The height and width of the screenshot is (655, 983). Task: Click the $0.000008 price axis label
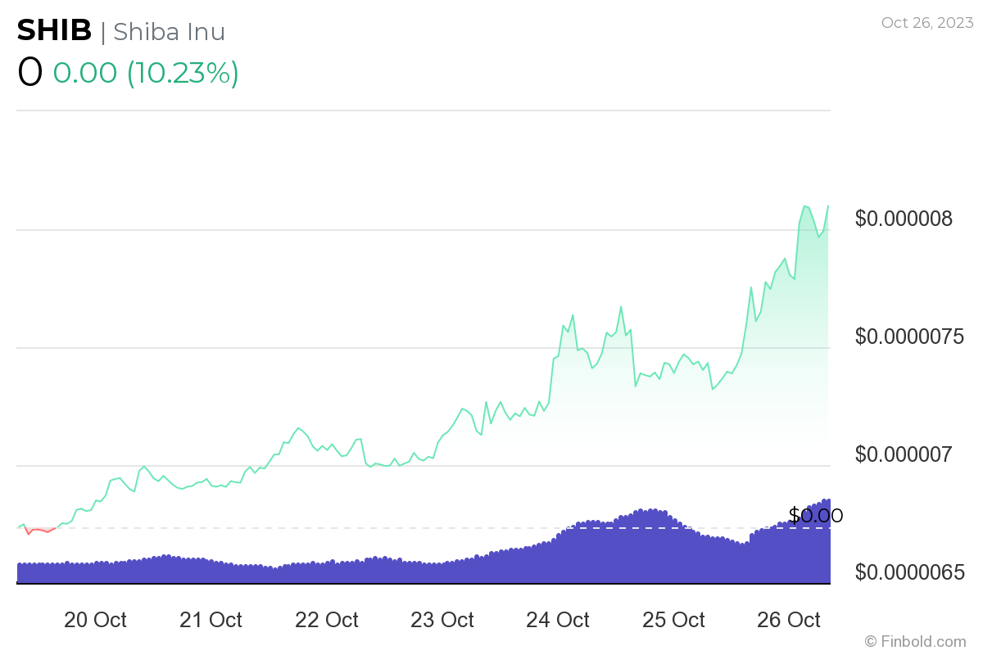904,219
